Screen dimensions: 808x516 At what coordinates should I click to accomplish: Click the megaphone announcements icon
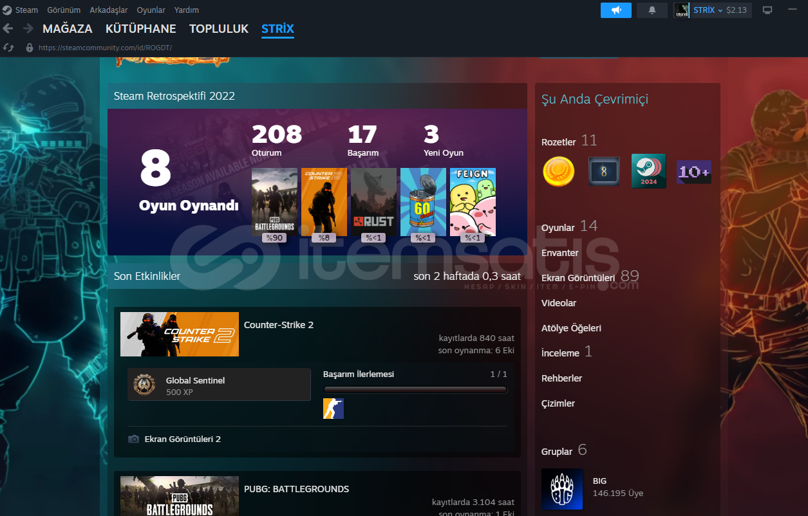[616, 10]
